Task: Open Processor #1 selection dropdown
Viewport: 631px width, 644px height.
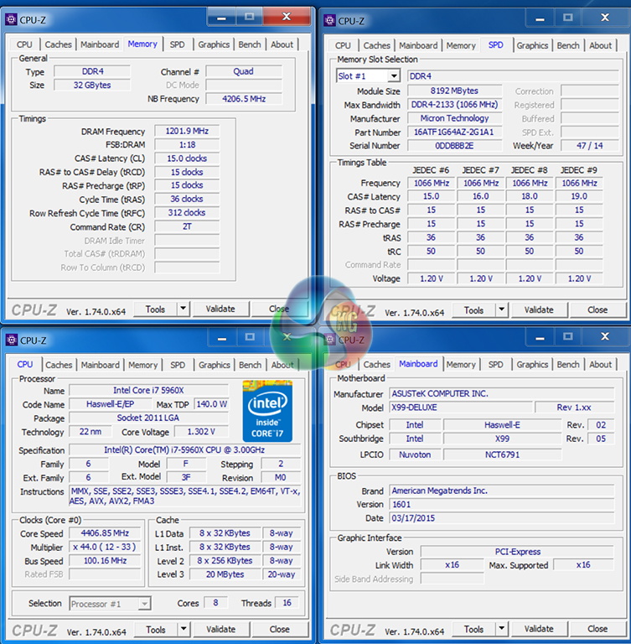Action: [x=144, y=604]
